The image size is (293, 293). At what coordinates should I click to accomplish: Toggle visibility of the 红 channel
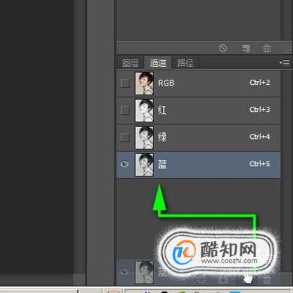(x=125, y=110)
